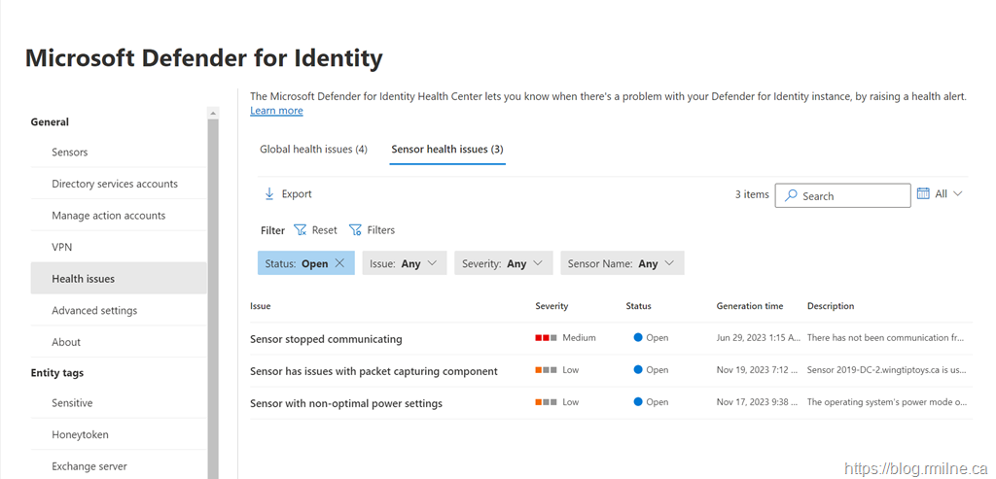Screen dimensions: 996x479
Task: Open the Learn more link
Action: click(x=276, y=111)
